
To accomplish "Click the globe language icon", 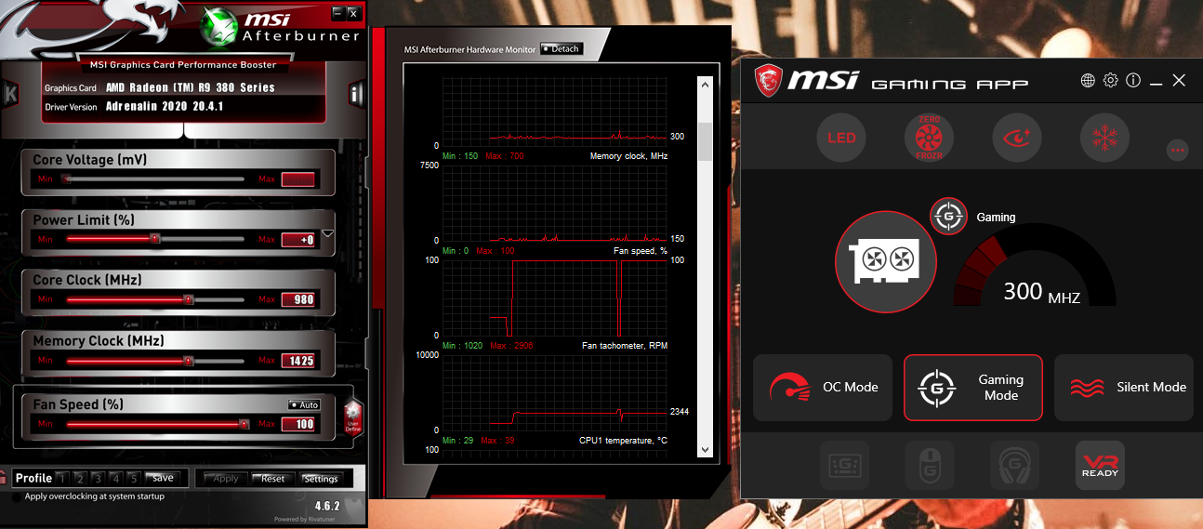I will pos(1088,81).
